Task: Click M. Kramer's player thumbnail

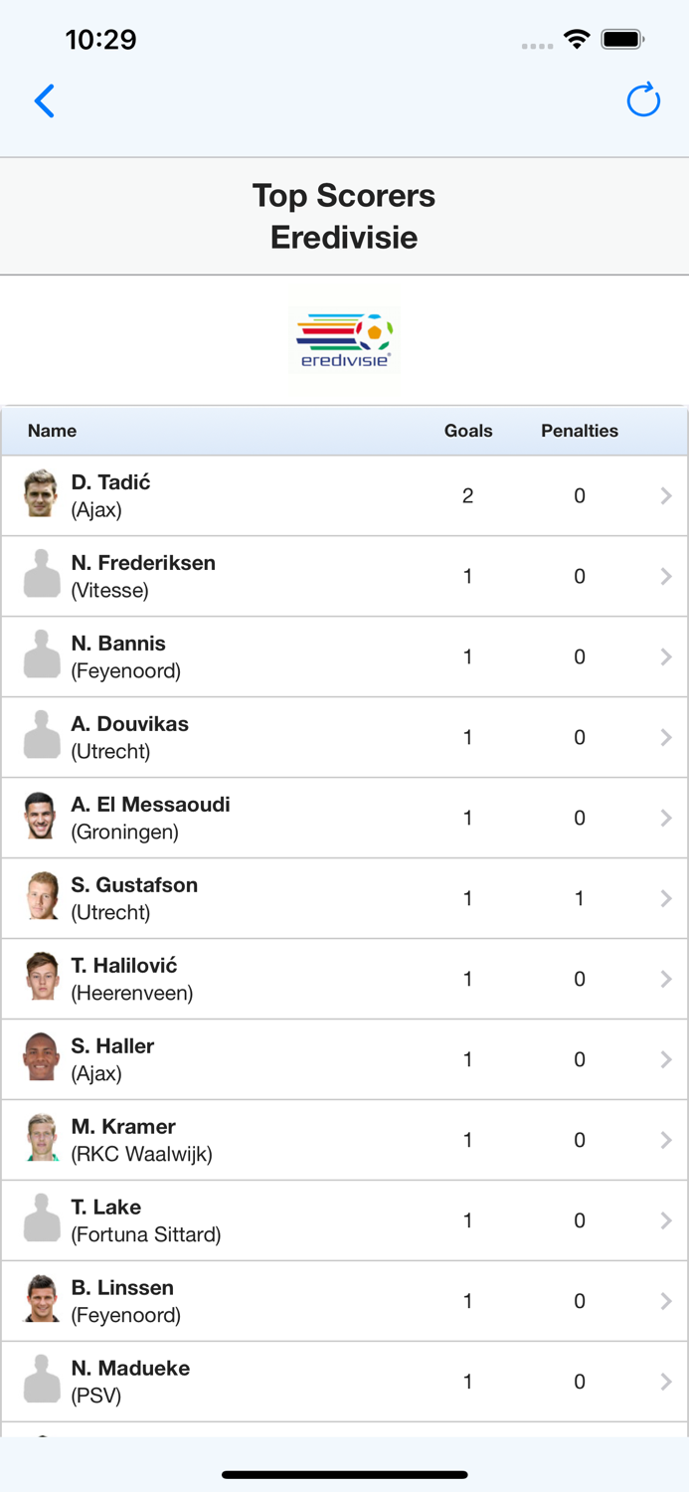Action: point(41,1139)
